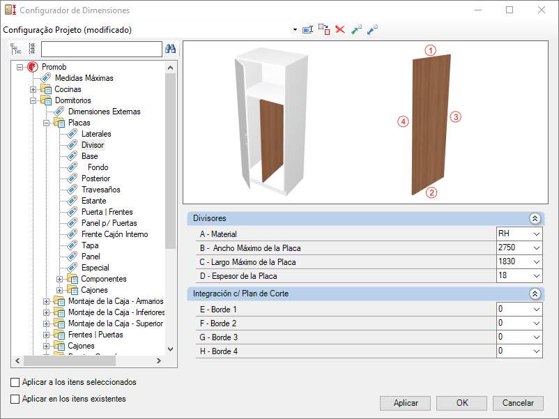
Task: Click the duplicate configuration icon in toolbar
Action: click(x=324, y=29)
